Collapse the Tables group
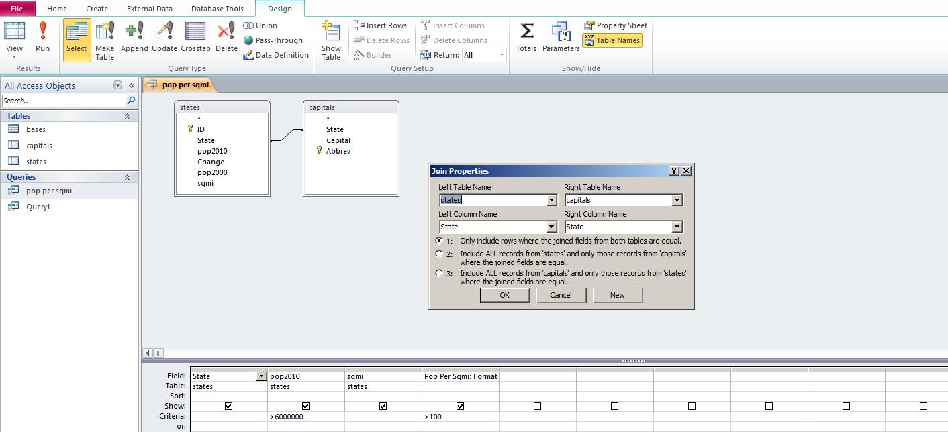The image size is (948, 432). coord(127,116)
